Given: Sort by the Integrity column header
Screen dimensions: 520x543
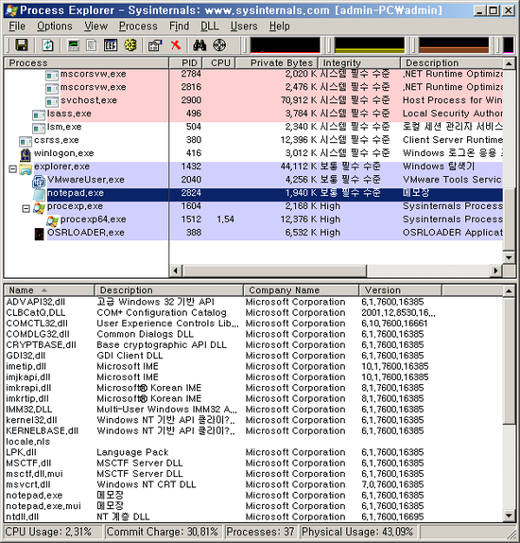Looking at the screenshot, I should pos(359,63).
